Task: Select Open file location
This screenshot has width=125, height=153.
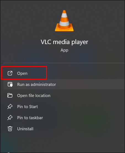Action: [34, 96]
